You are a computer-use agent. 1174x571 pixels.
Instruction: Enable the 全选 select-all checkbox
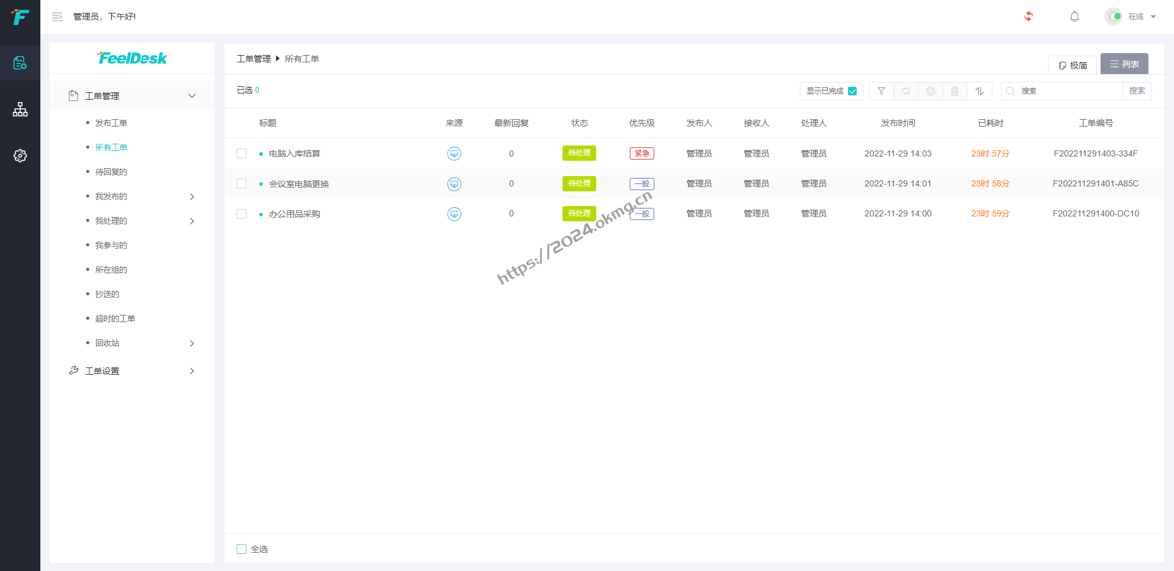click(242, 549)
